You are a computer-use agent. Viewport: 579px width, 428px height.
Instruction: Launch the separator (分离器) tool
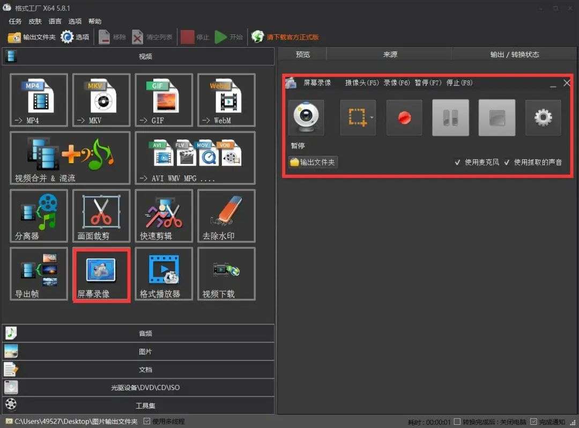click(39, 216)
